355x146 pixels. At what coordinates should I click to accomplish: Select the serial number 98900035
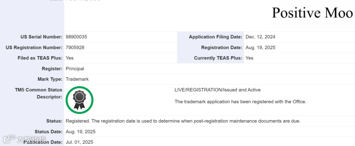pyautogui.click(x=76, y=37)
